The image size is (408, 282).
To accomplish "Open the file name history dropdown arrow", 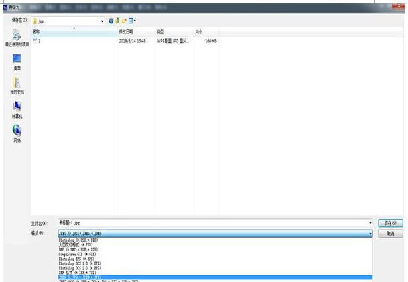I will pos(370,223).
